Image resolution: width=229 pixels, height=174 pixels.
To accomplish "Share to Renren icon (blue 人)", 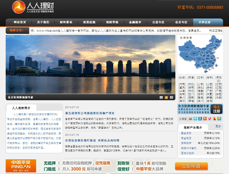I will tap(200, 119).
